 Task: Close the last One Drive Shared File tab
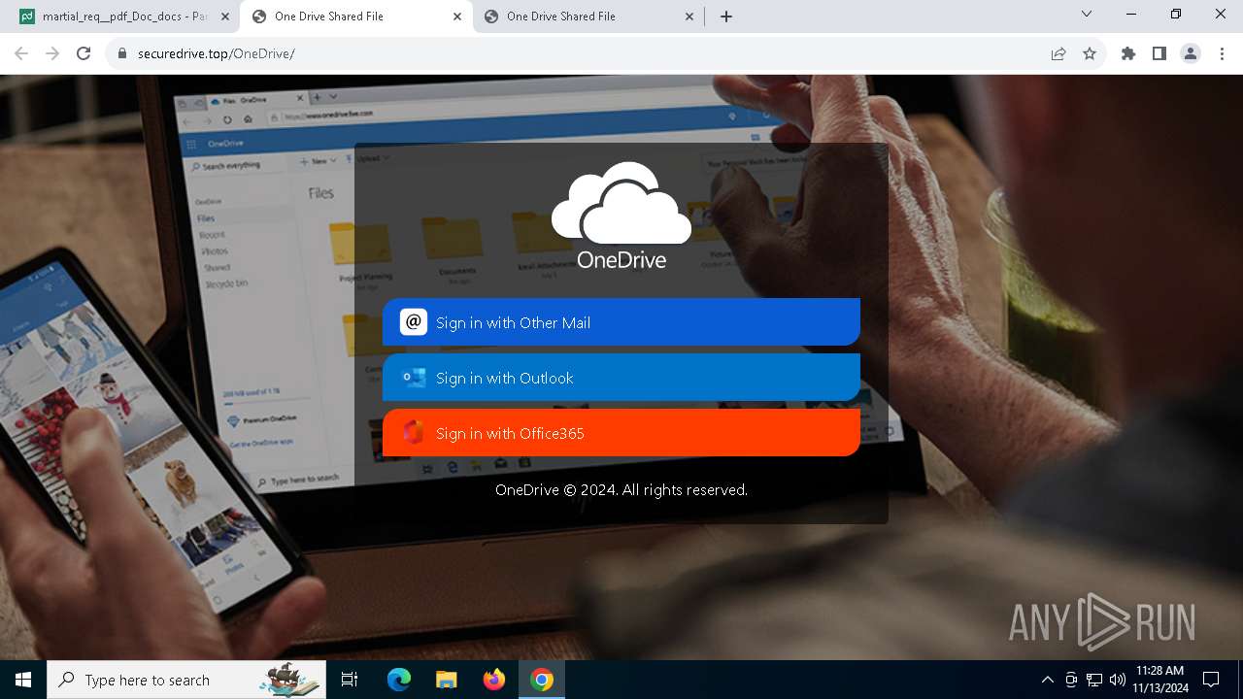tap(689, 17)
